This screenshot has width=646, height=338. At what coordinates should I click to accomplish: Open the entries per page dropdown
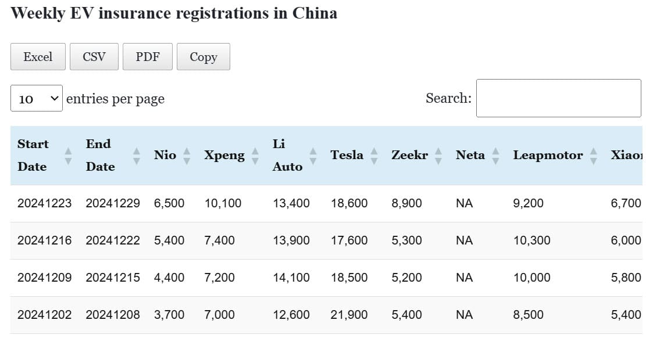(x=36, y=99)
